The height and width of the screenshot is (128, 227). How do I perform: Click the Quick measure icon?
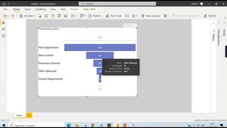pos(165,16)
